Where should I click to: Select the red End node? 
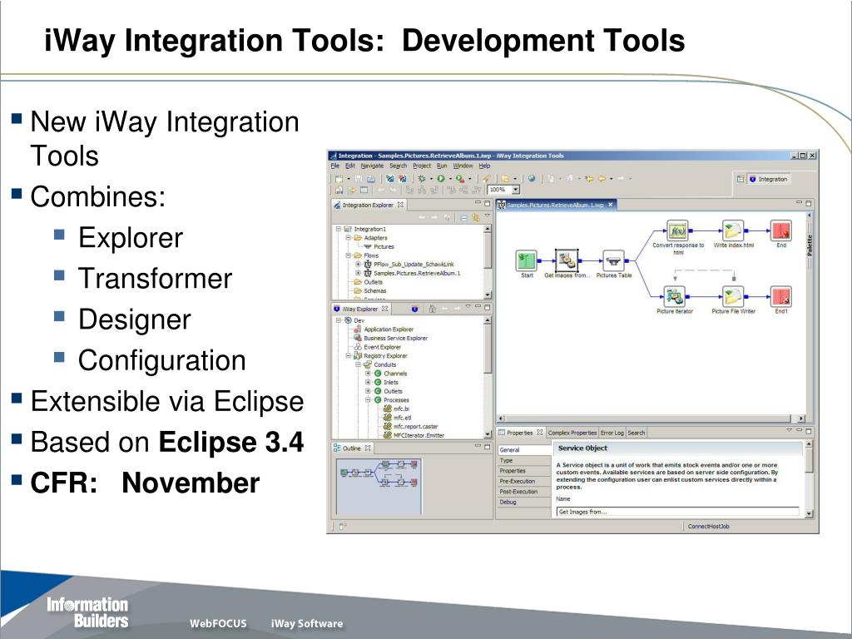[780, 230]
